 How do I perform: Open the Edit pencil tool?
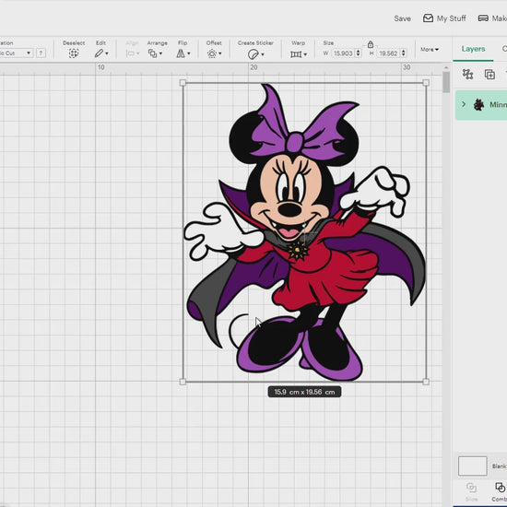(x=99, y=53)
